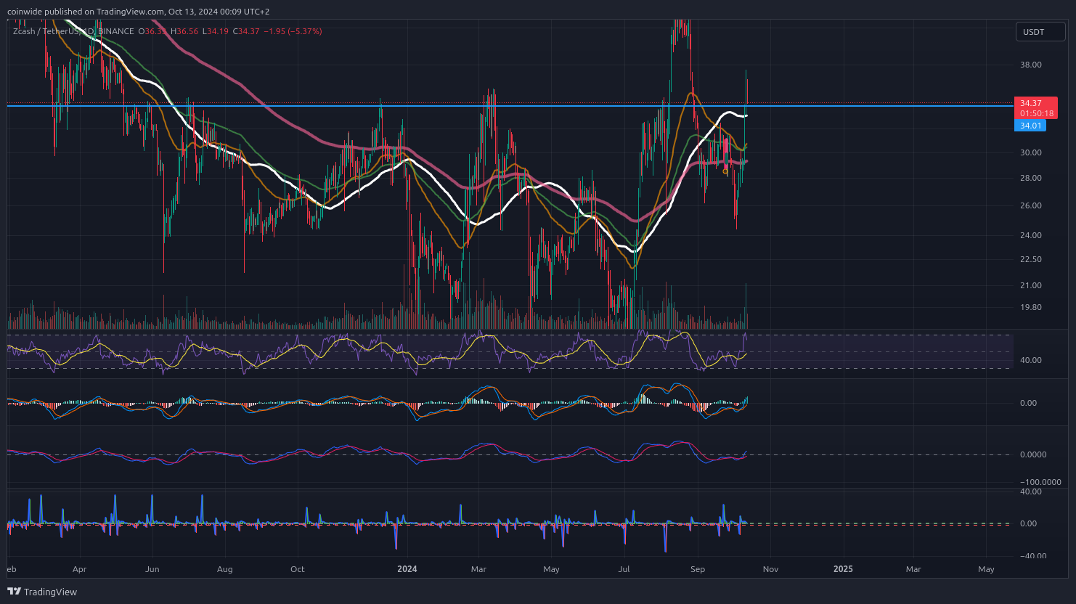Click the Nov label on time axis
Screen dimensions: 1076x604
[770, 569]
